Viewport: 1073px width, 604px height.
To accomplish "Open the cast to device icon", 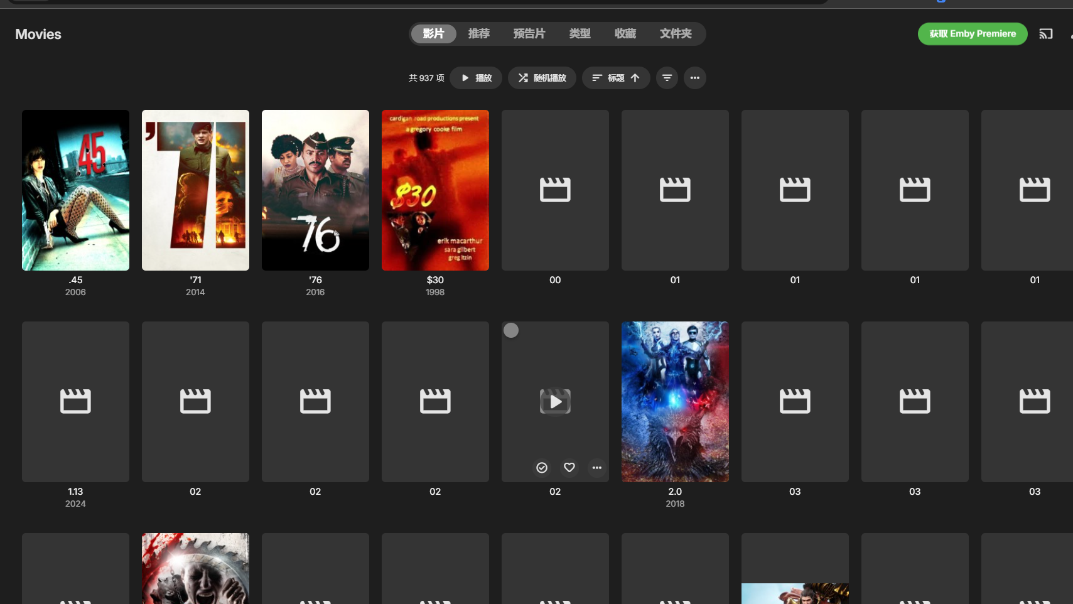I will (x=1045, y=34).
